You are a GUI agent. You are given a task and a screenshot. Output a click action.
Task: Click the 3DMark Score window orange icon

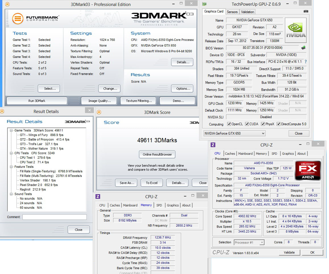coord(99,112)
